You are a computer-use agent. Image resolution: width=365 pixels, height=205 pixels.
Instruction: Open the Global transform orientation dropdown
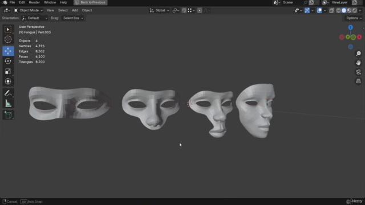tap(160, 10)
